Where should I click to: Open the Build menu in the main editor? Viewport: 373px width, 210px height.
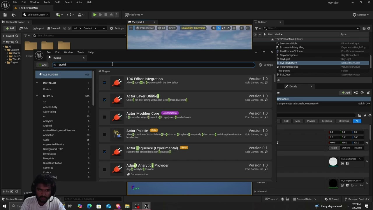point(57,2)
